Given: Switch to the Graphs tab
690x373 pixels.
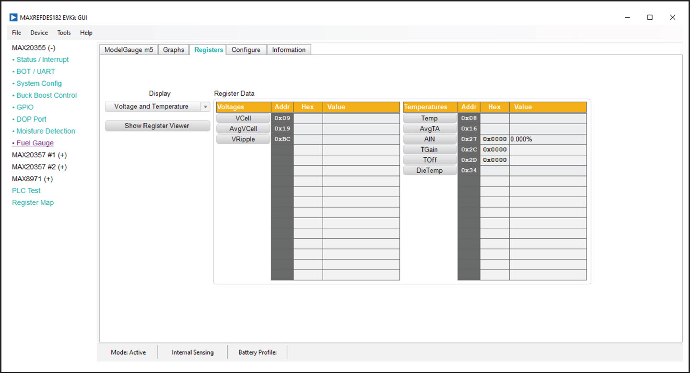Looking at the screenshot, I should (174, 50).
